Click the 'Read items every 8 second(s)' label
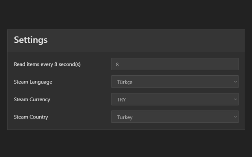This screenshot has width=252, height=157. coord(47,64)
